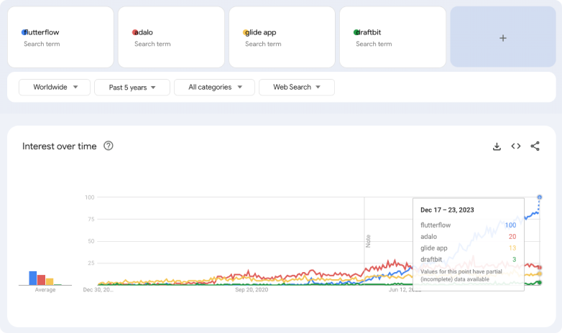Viewport: 562px width, 333px height.
Task: Click the blue flutterflow color dot
Action: tap(24, 32)
